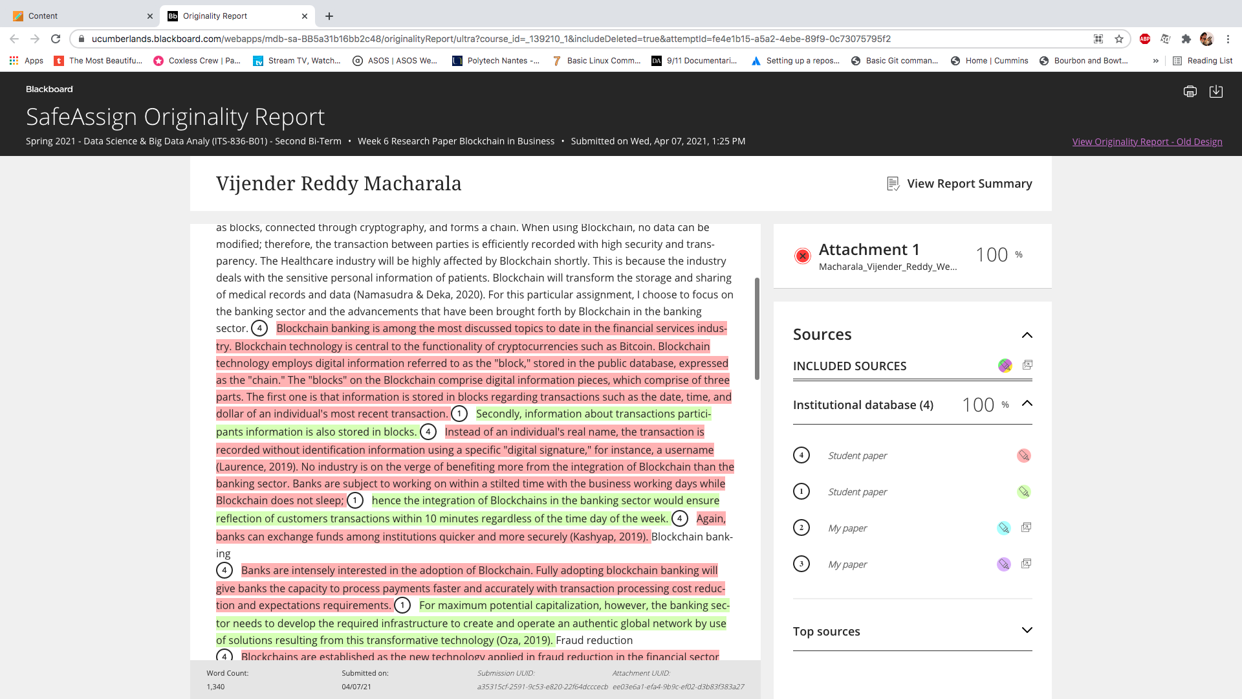This screenshot has width=1242, height=699.
Task: Toggle green highlight for Student paper source 1
Action: 1023,492
